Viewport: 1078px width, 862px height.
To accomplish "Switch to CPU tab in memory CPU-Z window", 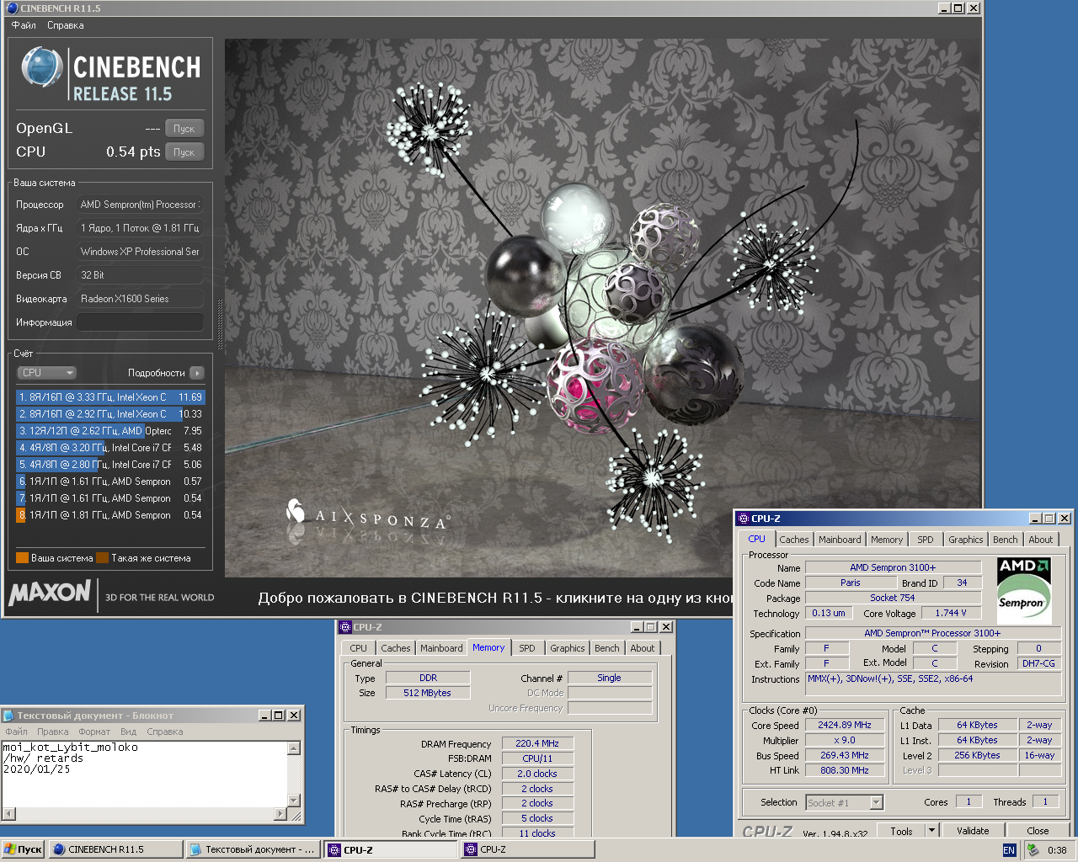I will pos(359,648).
